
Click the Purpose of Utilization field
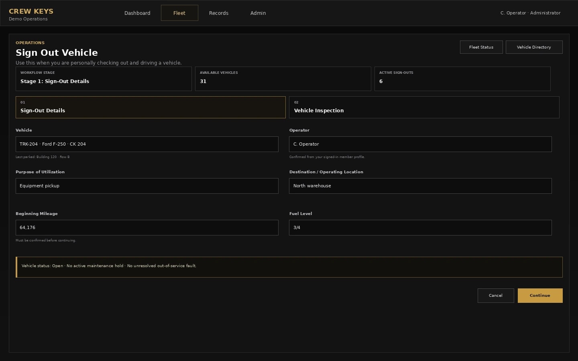pyautogui.click(x=147, y=186)
